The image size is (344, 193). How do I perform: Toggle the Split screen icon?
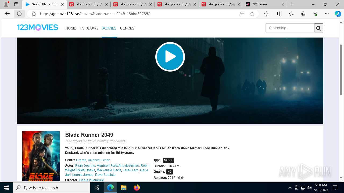[x=279, y=14]
